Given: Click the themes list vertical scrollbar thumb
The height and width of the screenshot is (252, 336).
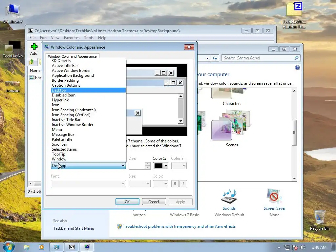Looking at the screenshot, I should click(294, 133).
